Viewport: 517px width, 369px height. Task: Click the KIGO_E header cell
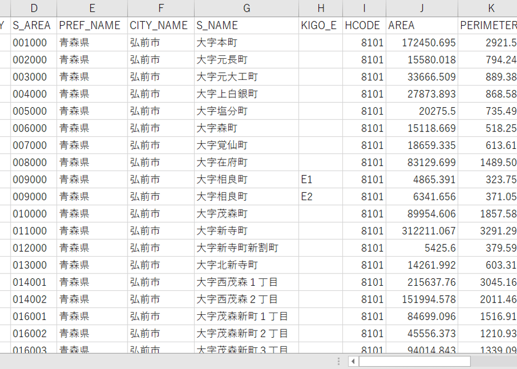click(x=321, y=25)
